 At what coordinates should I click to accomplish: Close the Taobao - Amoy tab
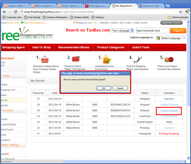click(x=27, y=6)
